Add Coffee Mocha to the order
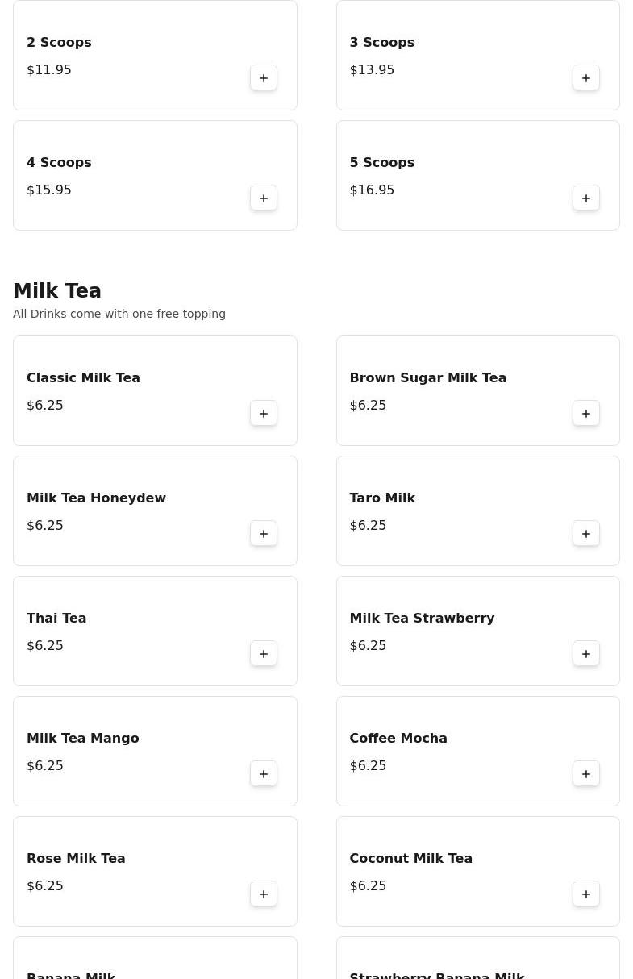The width and height of the screenshot is (633, 979). coord(586,774)
